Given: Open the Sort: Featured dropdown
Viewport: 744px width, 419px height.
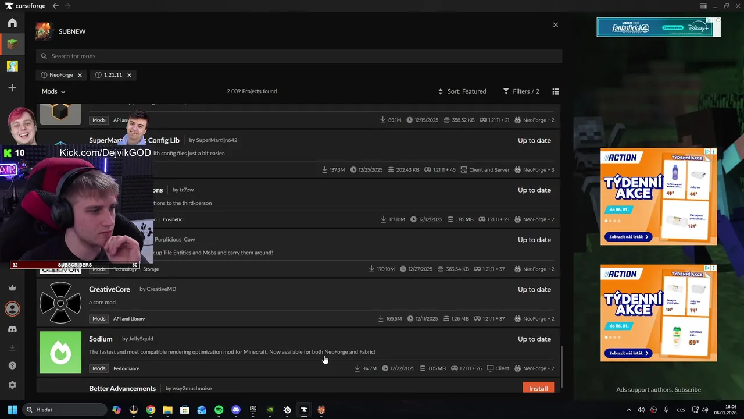Looking at the screenshot, I should (462, 91).
